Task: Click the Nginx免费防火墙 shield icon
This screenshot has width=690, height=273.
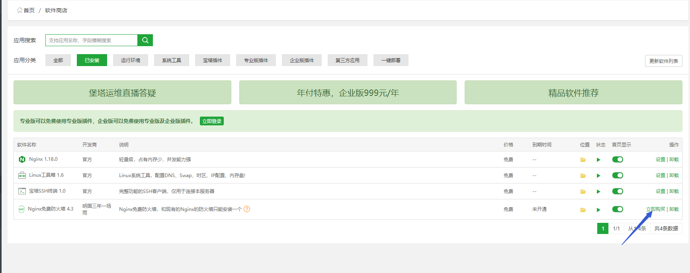Action: coord(22,209)
